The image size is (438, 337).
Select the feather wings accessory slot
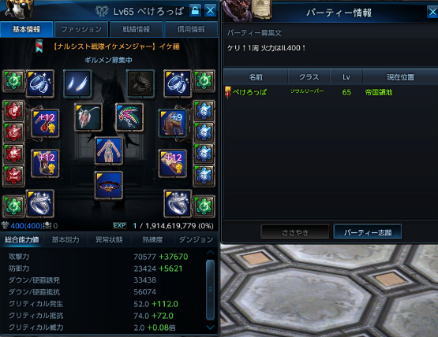[77, 83]
